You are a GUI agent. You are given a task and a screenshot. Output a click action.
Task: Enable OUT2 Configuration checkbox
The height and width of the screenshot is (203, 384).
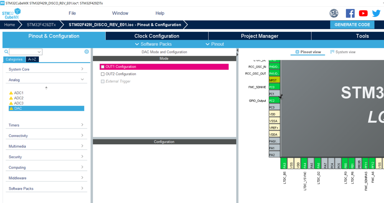point(103,74)
